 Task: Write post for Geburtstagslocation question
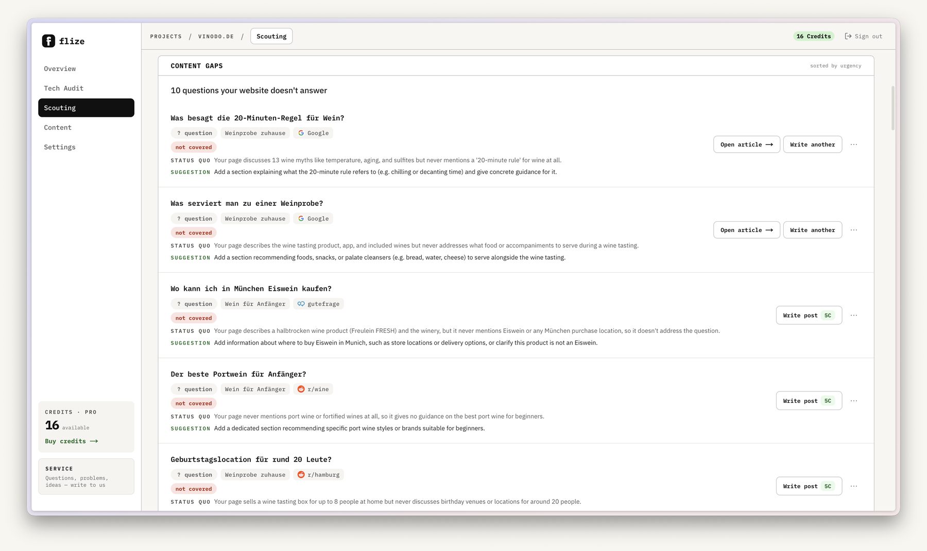point(809,486)
